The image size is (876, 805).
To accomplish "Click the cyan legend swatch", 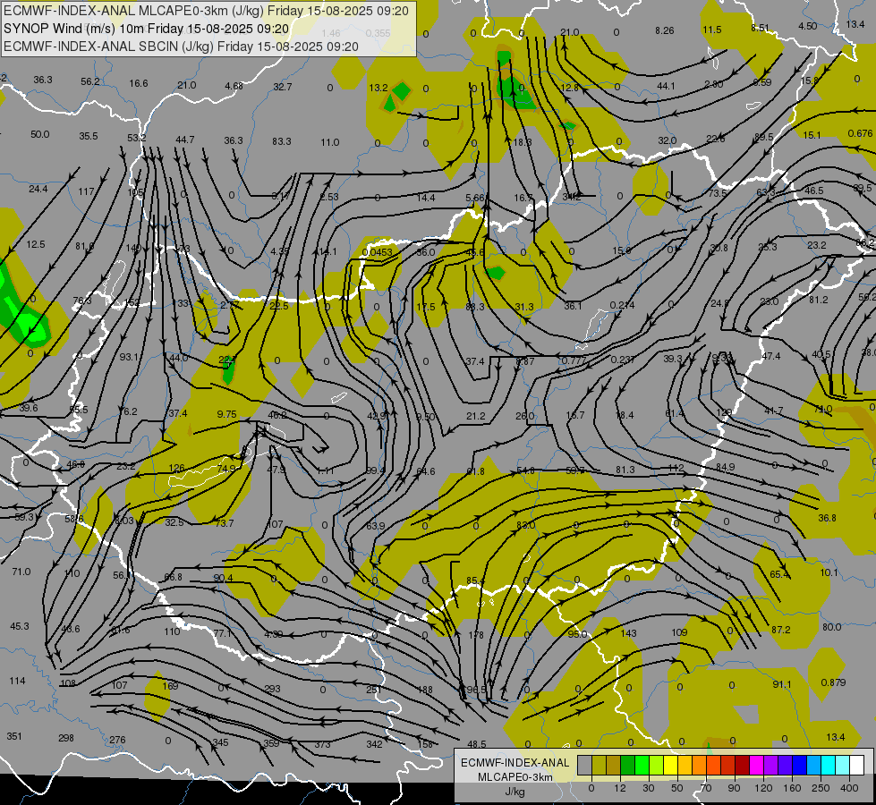I will point(829,765).
